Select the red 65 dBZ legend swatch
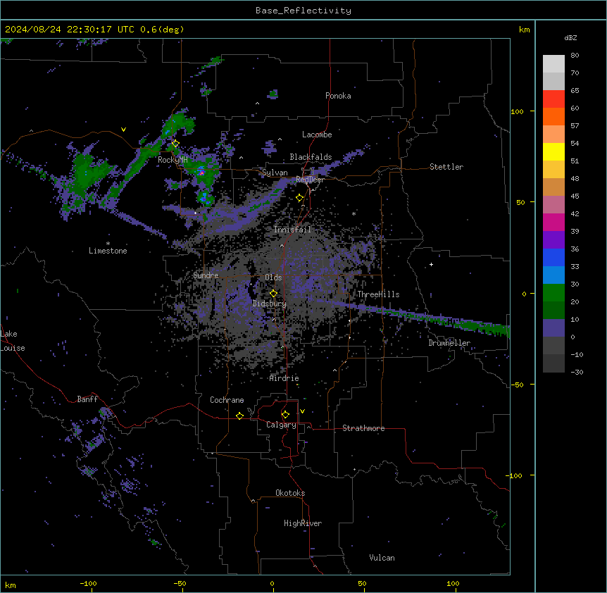The height and width of the screenshot is (593, 607). [553, 99]
